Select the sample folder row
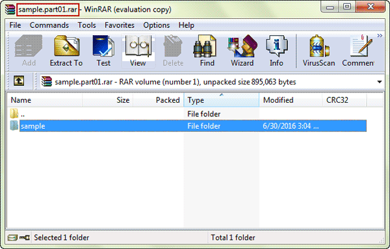Image resolution: width=390 pixels, height=249 pixels. tap(188, 126)
